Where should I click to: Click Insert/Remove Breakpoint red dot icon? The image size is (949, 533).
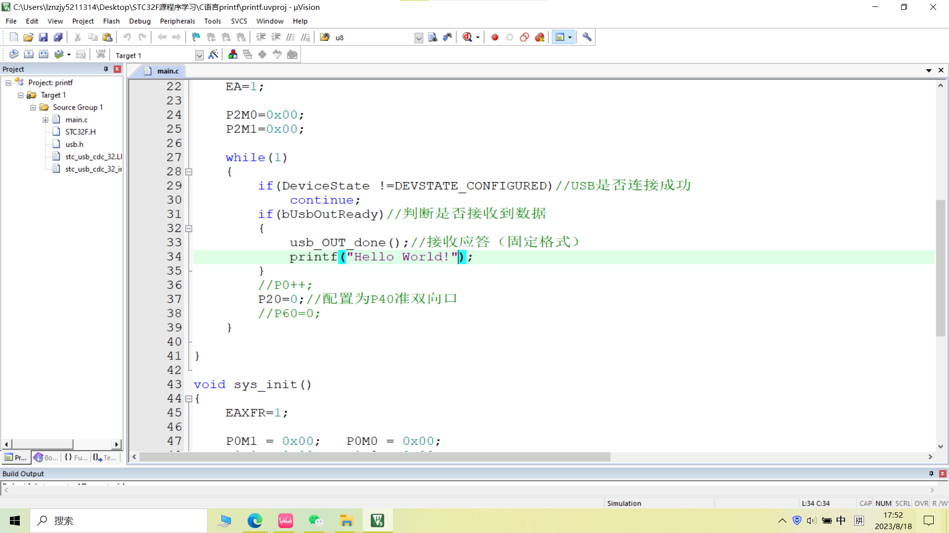(x=495, y=37)
